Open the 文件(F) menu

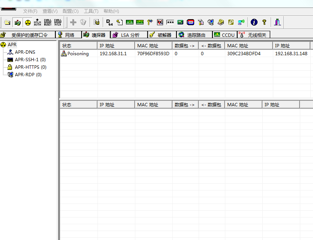click(x=30, y=11)
